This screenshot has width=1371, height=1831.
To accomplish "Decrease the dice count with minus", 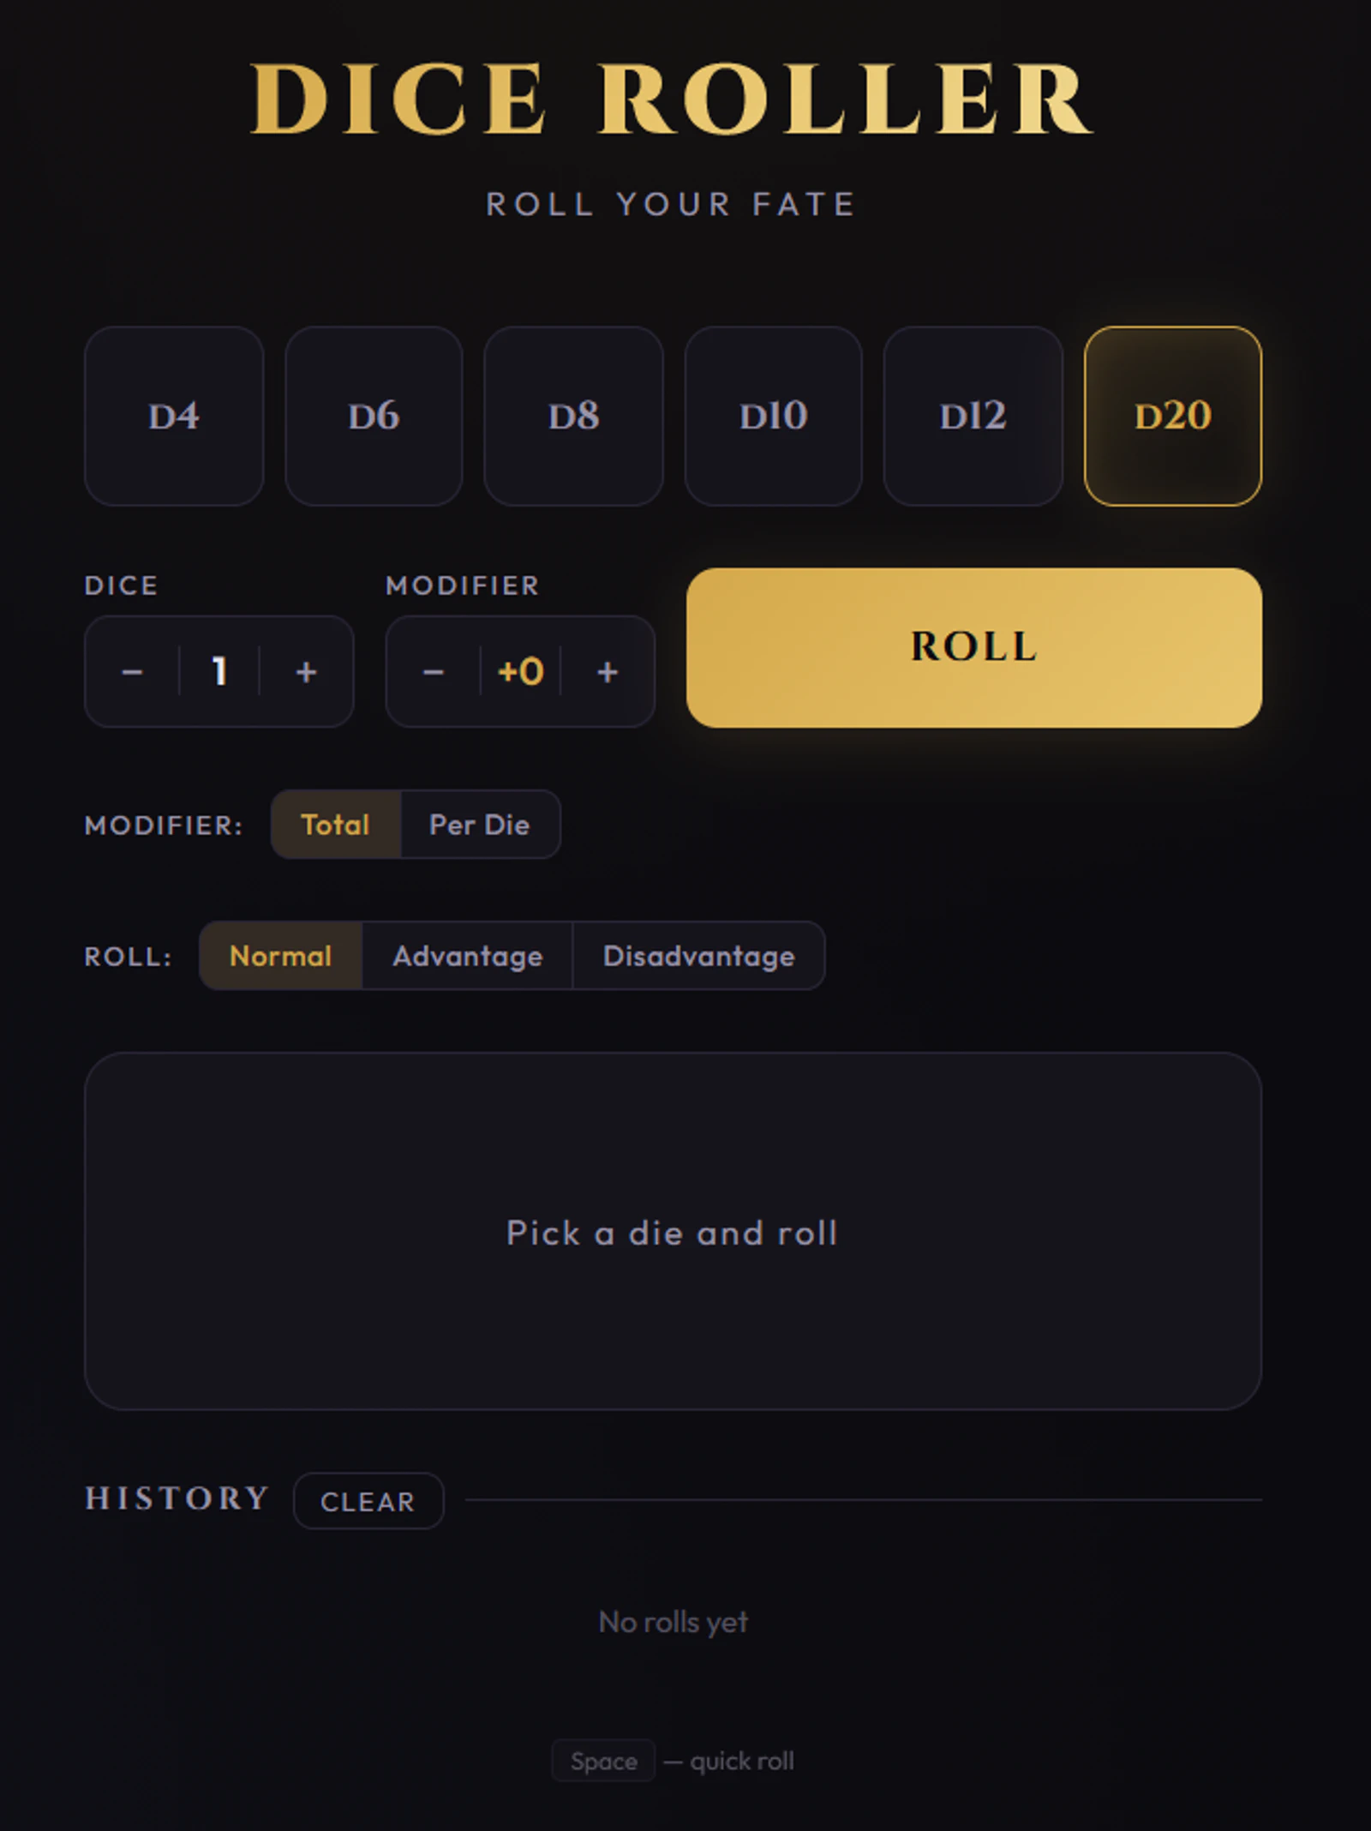I will [133, 672].
